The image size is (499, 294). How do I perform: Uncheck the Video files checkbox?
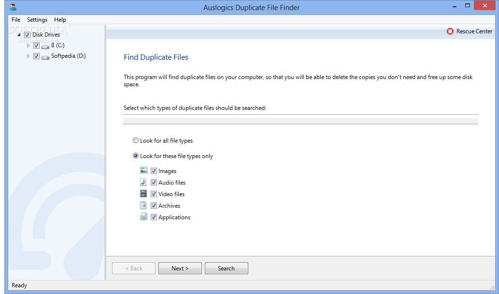click(154, 194)
